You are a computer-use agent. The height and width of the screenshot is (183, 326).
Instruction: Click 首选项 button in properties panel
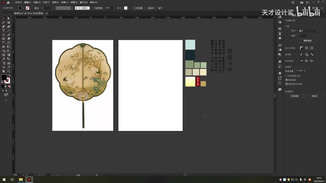point(314,96)
